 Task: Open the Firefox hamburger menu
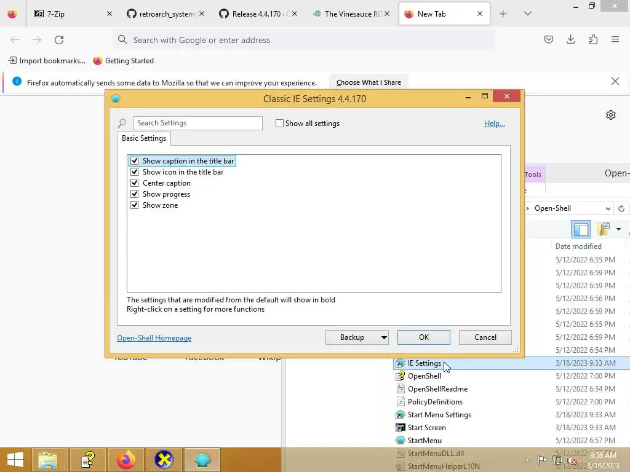(615, 39)
